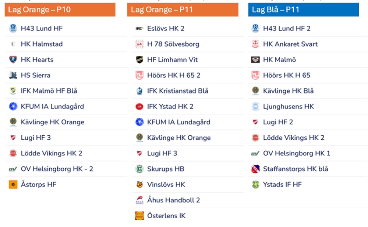Image resolution: width=368 pixels, height=227 pixels.
Task: Click the HK Ankaret Svart anchor logo
Action: click(256, 44)
